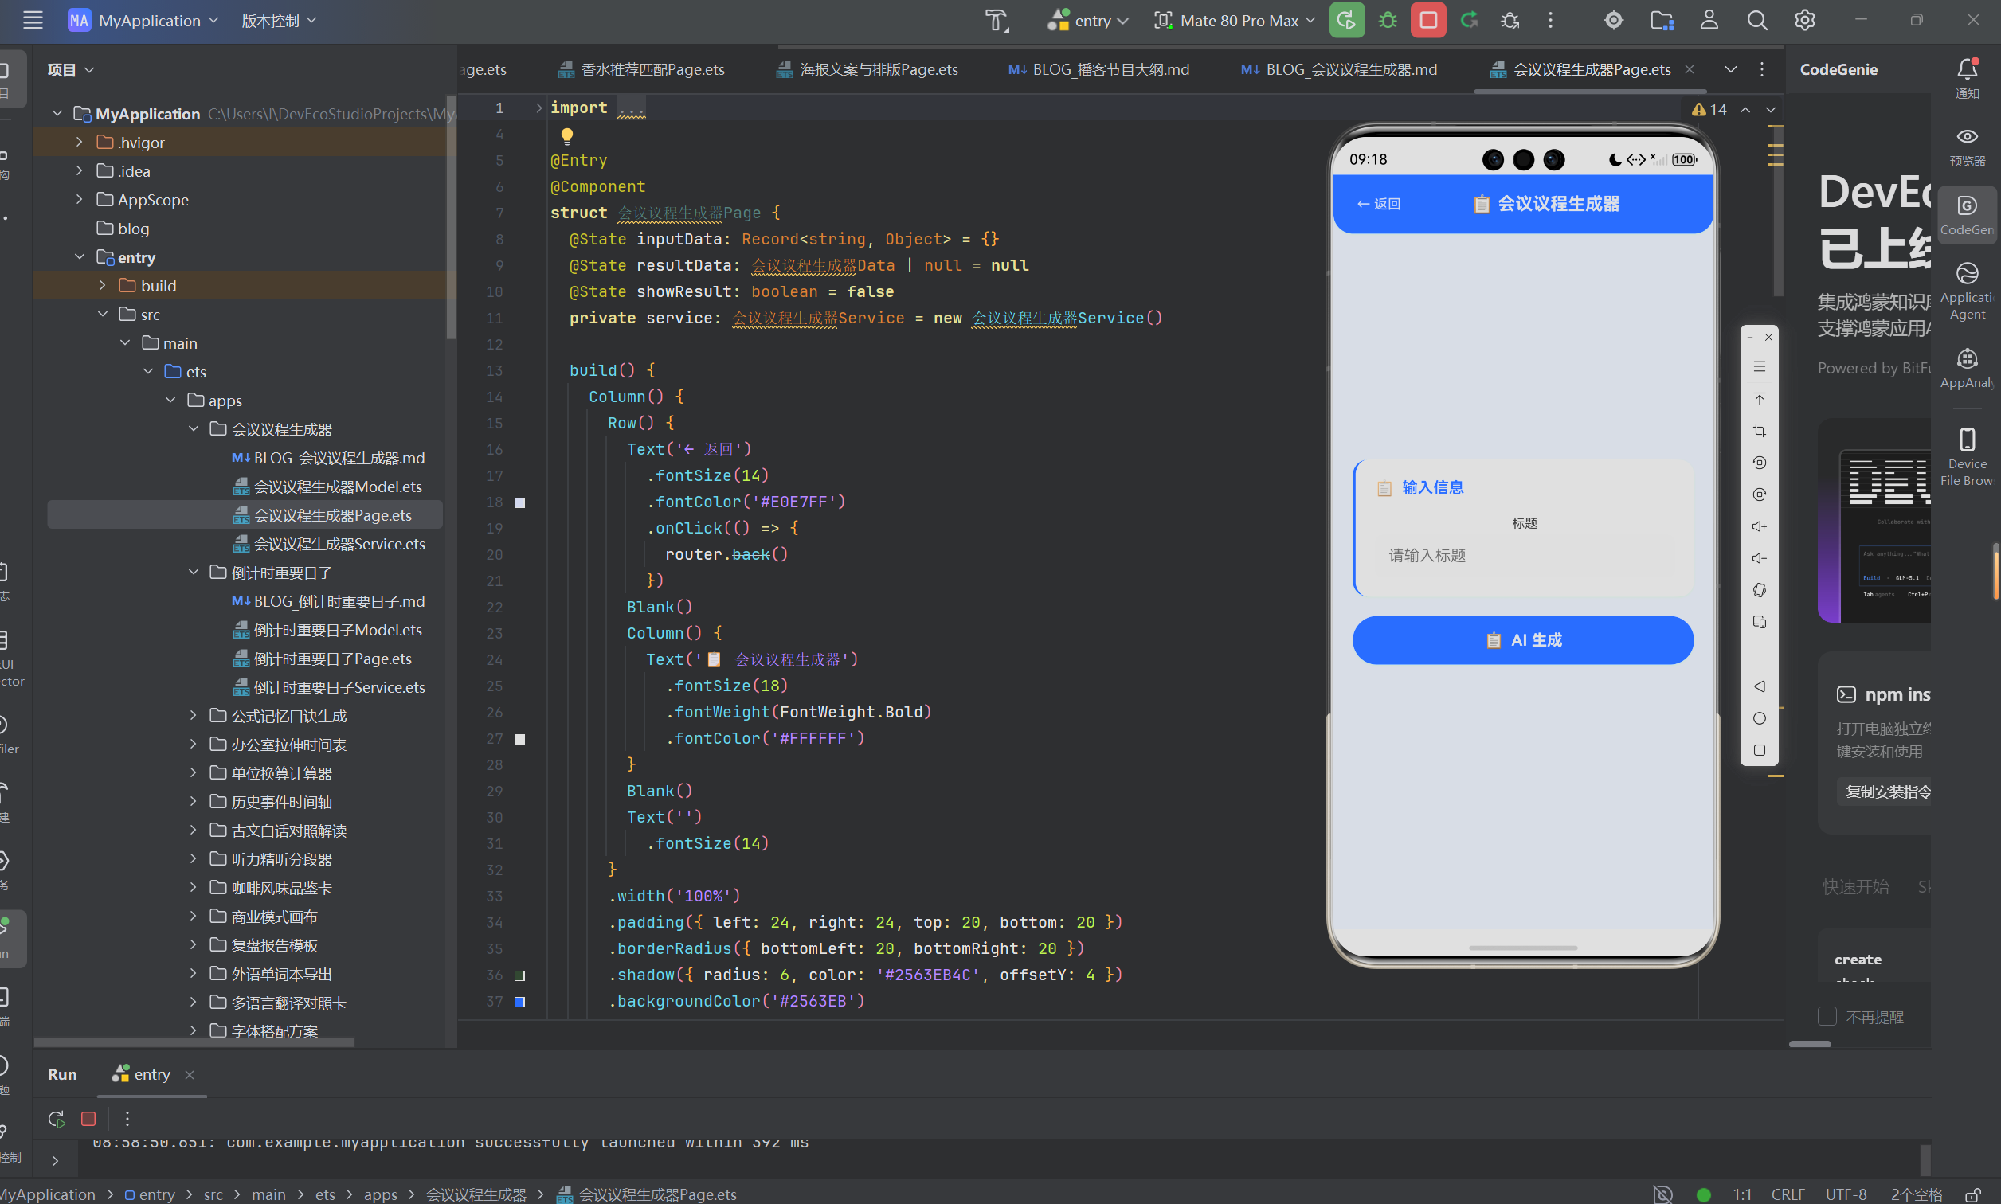The width and height of the screenshot is (2001, 1204).
Task: Click the #2563EB color swatch in gutter
Action: pyautogui.click(x=520, y=1002)
